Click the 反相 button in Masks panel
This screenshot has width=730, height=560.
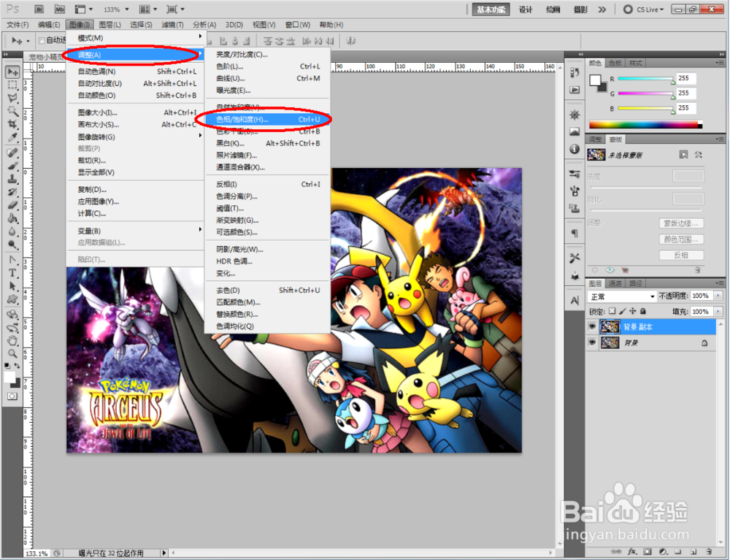click(x=681, y=255)
